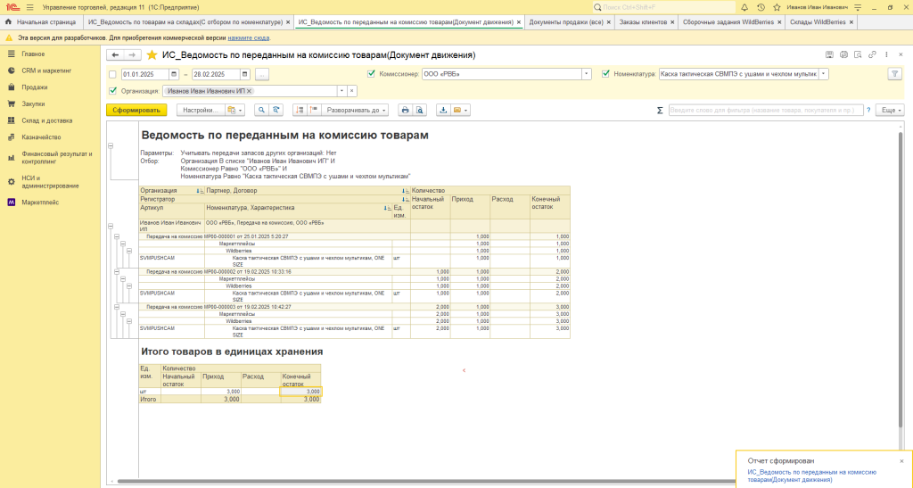
Task: Open the end date calendar picker
Action: coord(244,75)
